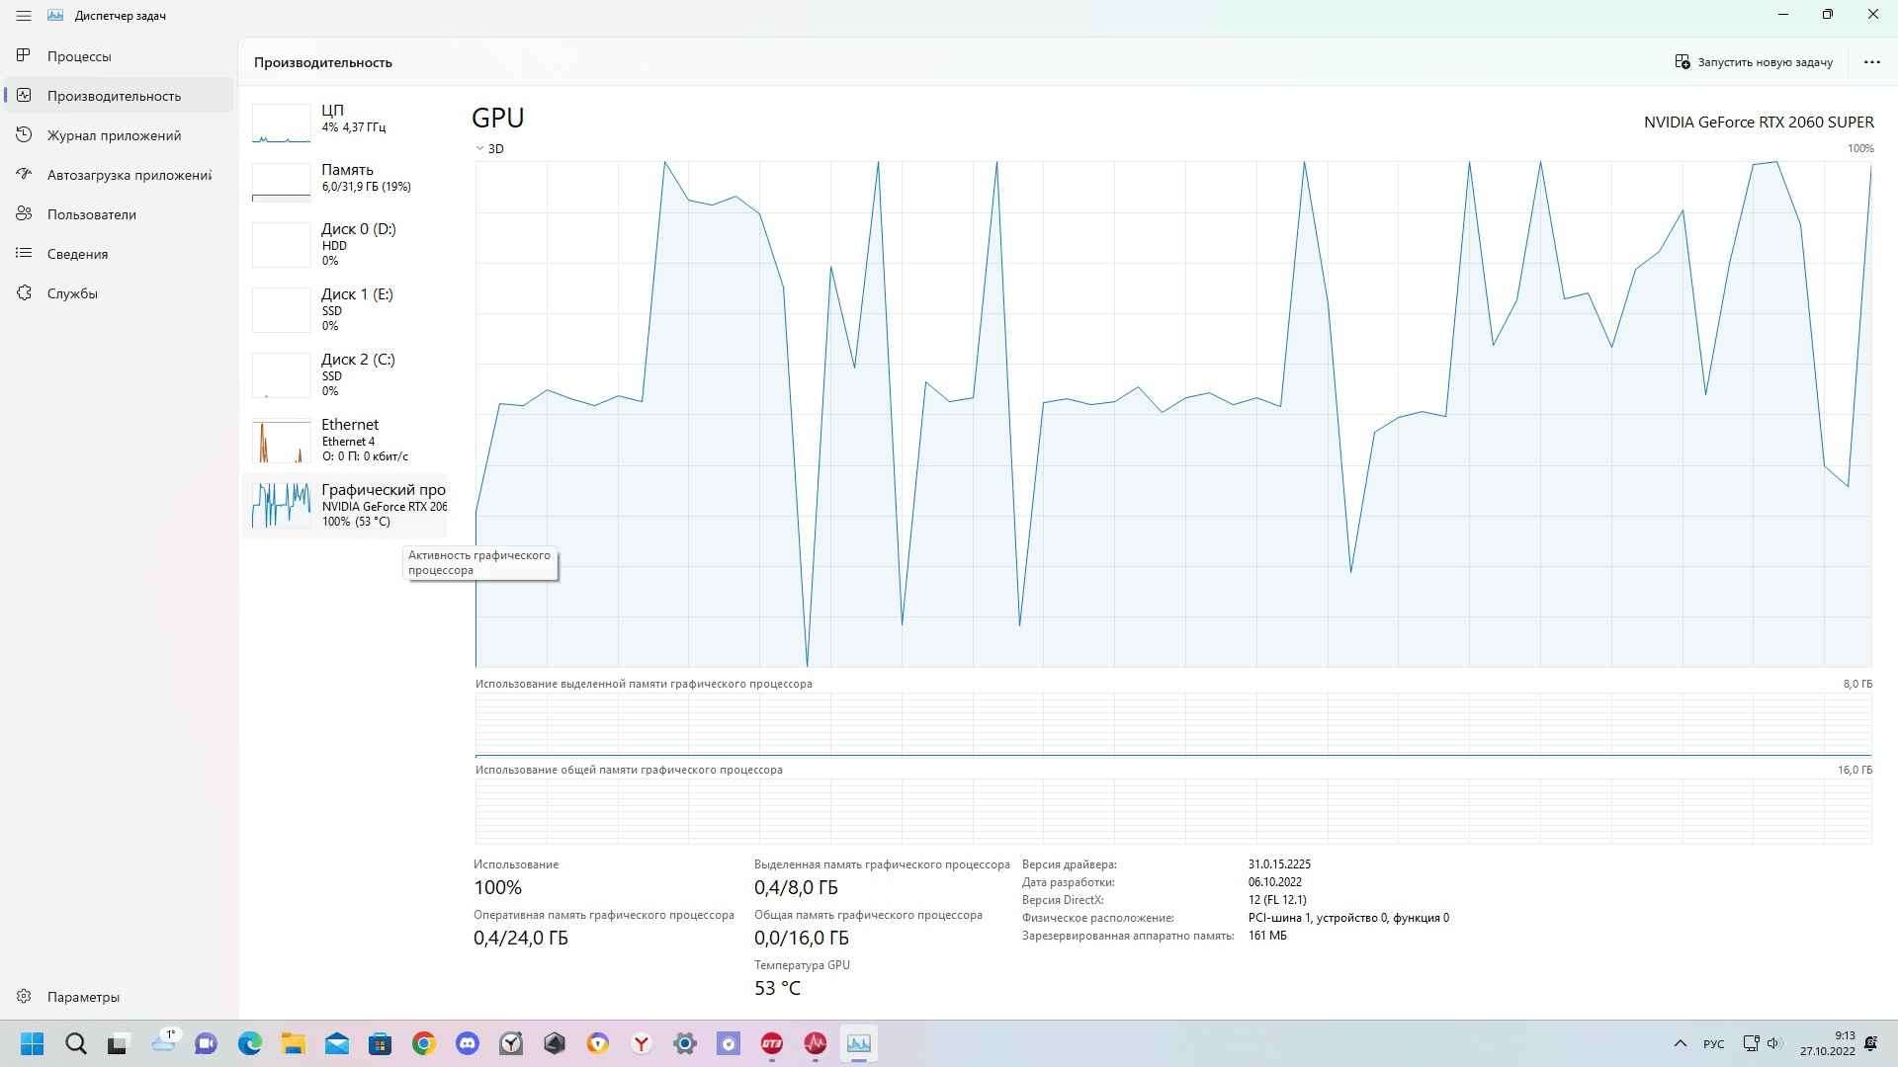Click the Журнал приложений history icon

click(24, 134)
